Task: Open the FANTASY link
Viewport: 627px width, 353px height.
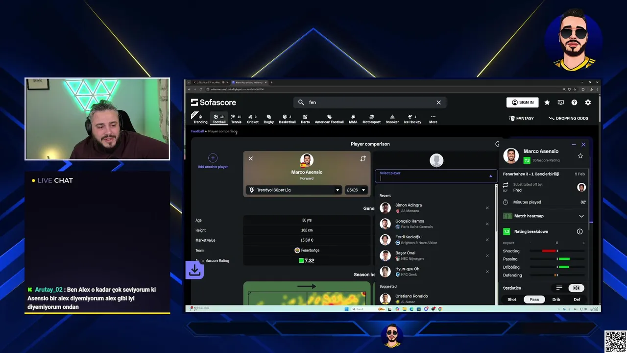Action: tap(521, 118)
